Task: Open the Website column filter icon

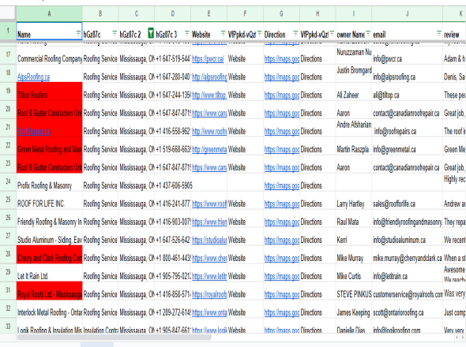Action: (x=224, y=33)
